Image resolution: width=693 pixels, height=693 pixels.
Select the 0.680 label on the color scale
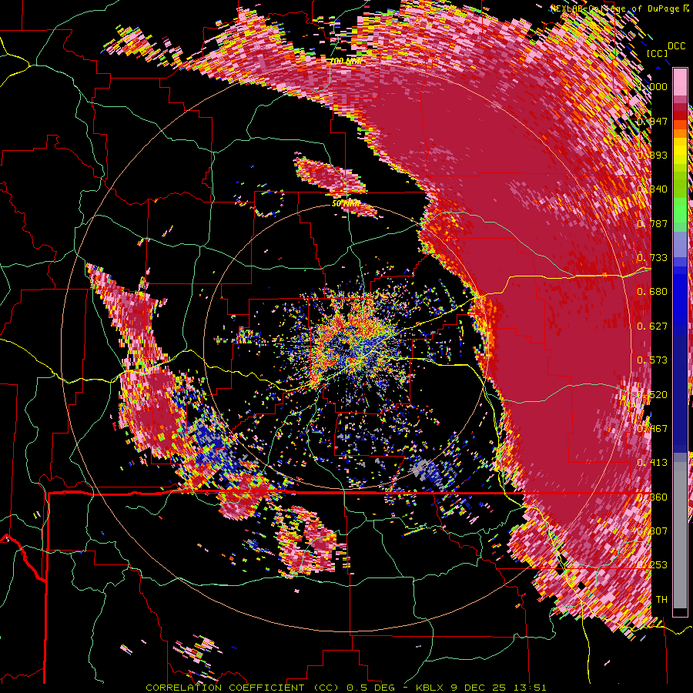[x=652, y=292]
